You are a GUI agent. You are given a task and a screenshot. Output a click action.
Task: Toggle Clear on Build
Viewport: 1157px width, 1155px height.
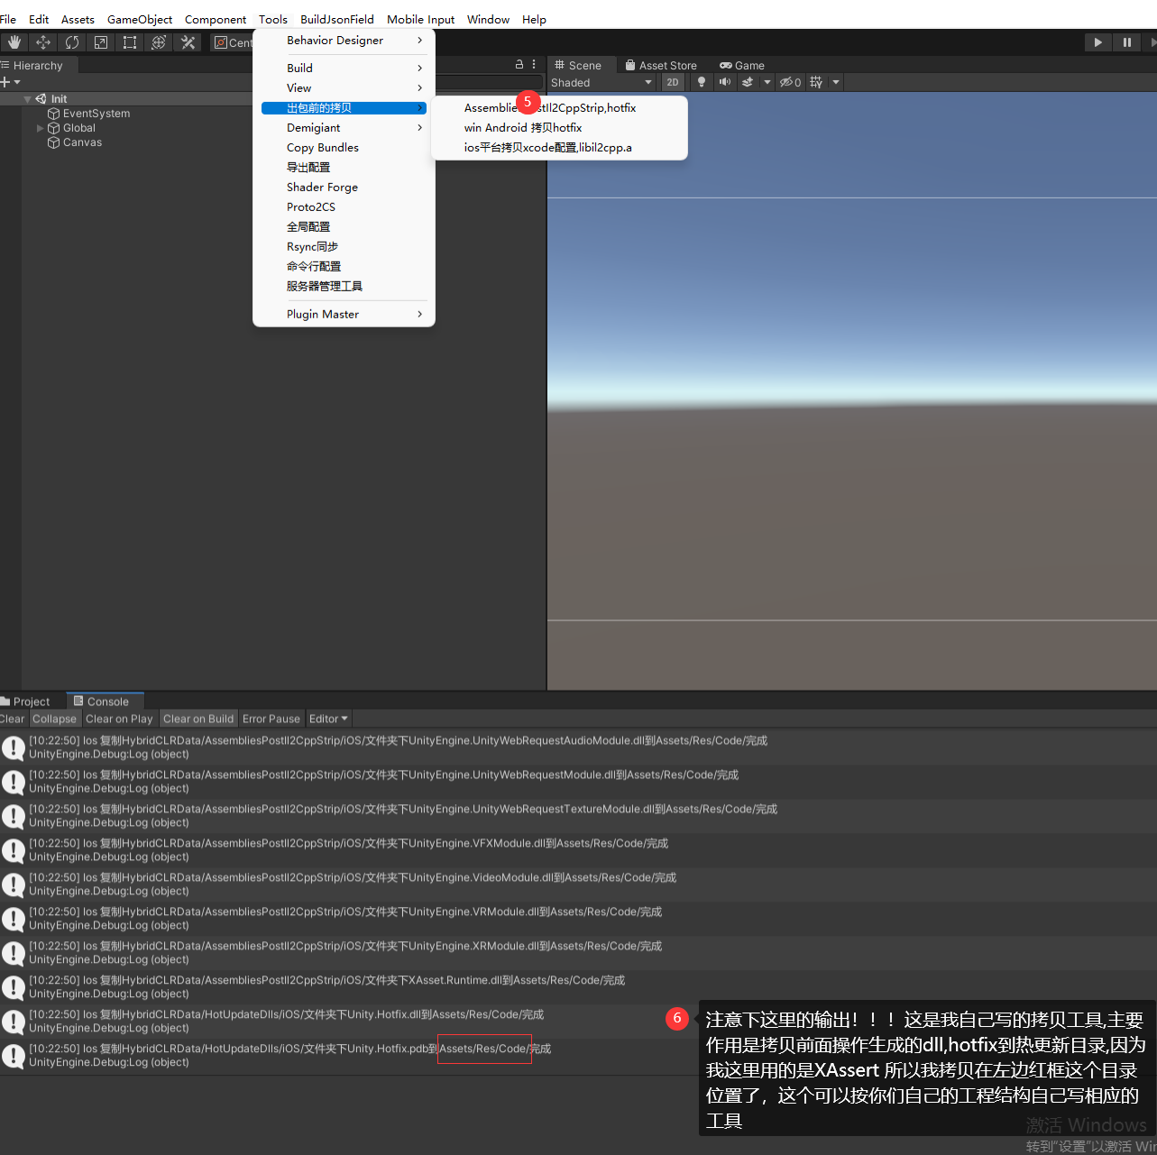coord(198,720)
